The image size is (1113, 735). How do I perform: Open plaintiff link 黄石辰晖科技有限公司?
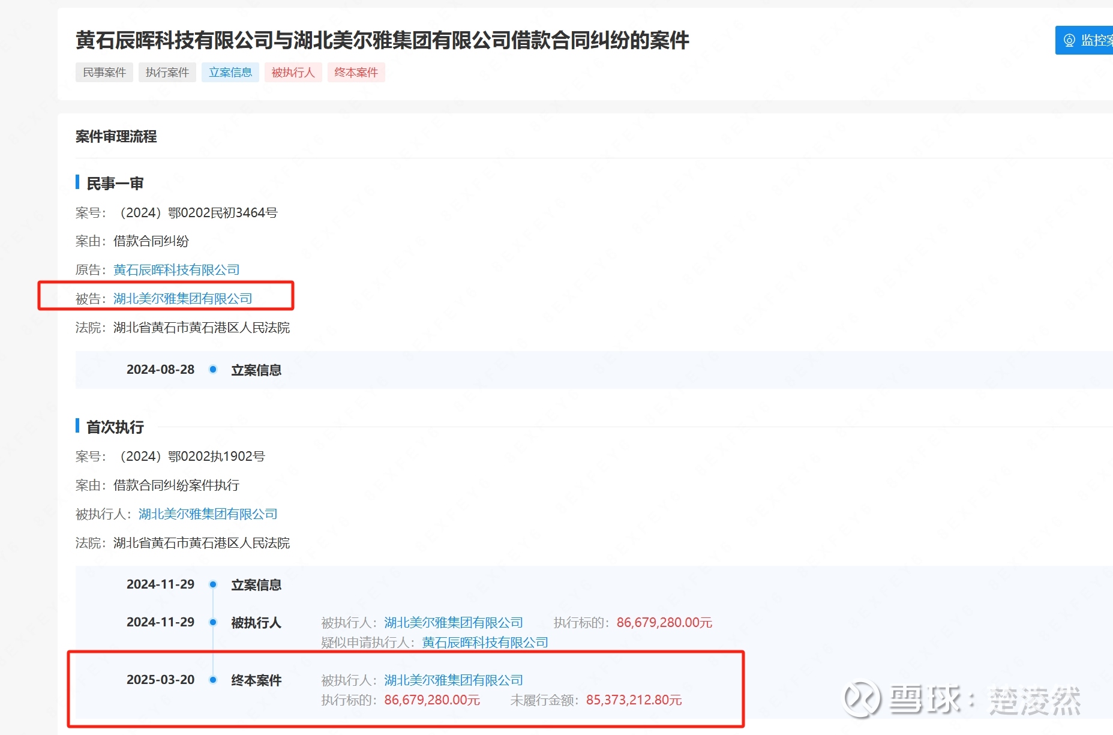tap(176, 270)
